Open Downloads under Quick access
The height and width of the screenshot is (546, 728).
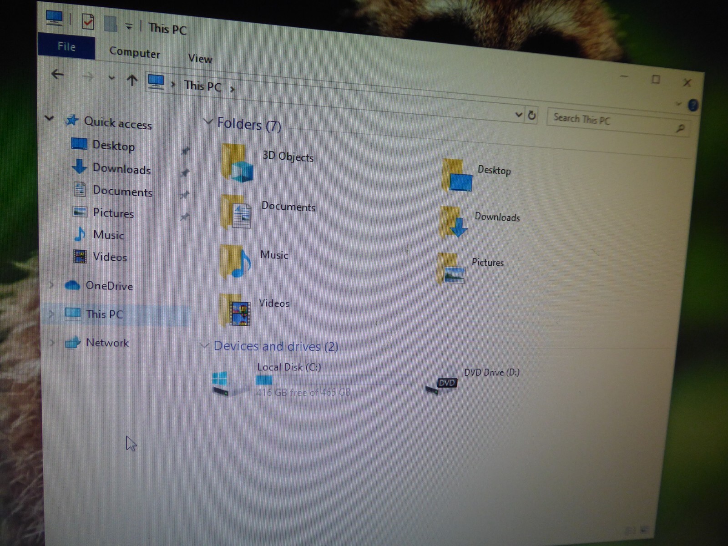click(121, 169)
